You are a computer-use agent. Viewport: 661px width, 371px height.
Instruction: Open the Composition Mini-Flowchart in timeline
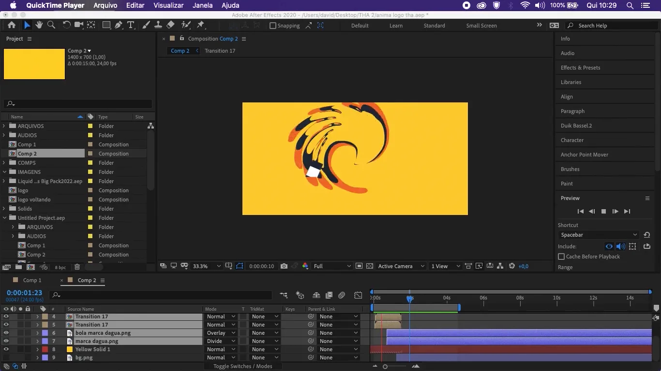click(284, 295)
